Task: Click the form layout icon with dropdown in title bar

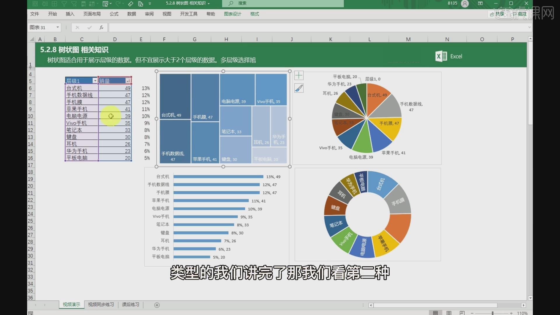Action: [x=107, y=3]
